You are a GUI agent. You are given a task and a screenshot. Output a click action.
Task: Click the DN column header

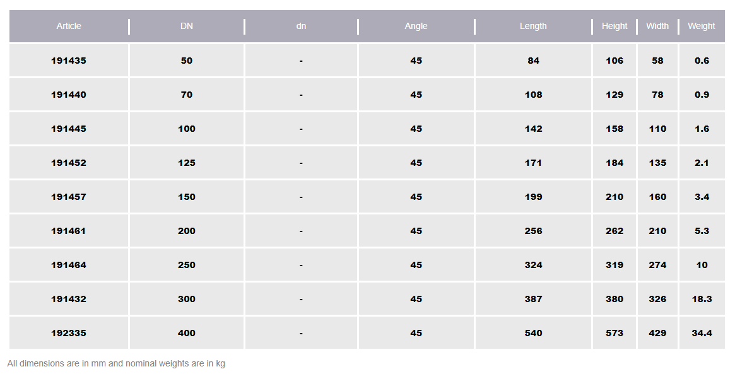[x=187, y=26]
